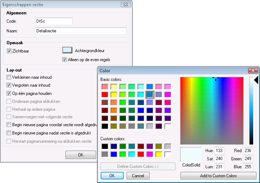The height and width of the screenshot is (183, 260).
Task: Toggle Op één pagina houden checkbox
Action: coord(9,93)
